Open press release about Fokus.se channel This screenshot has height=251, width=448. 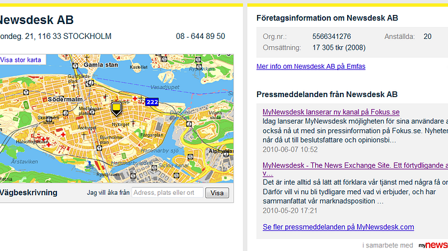331,112
